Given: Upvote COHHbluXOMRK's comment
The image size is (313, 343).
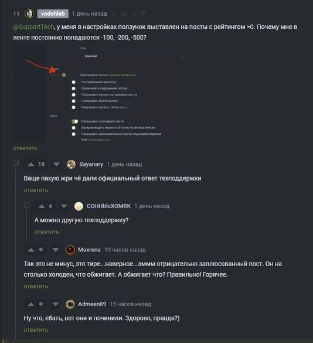Looking at the screenshot, I should [x=42, y=206].
